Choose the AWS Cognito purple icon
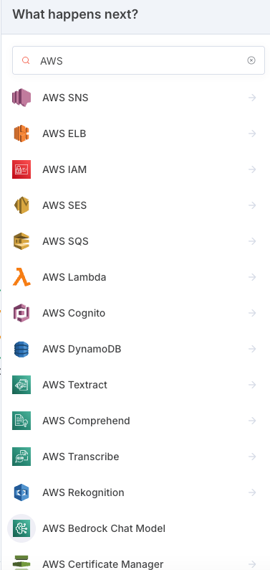 [x=21, y=313]
